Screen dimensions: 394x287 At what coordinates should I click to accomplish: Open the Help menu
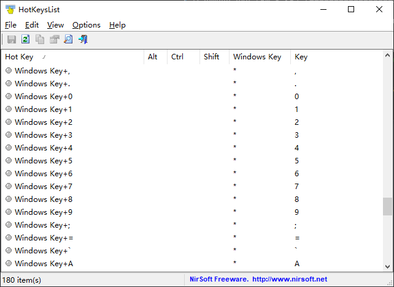(117, 25)
